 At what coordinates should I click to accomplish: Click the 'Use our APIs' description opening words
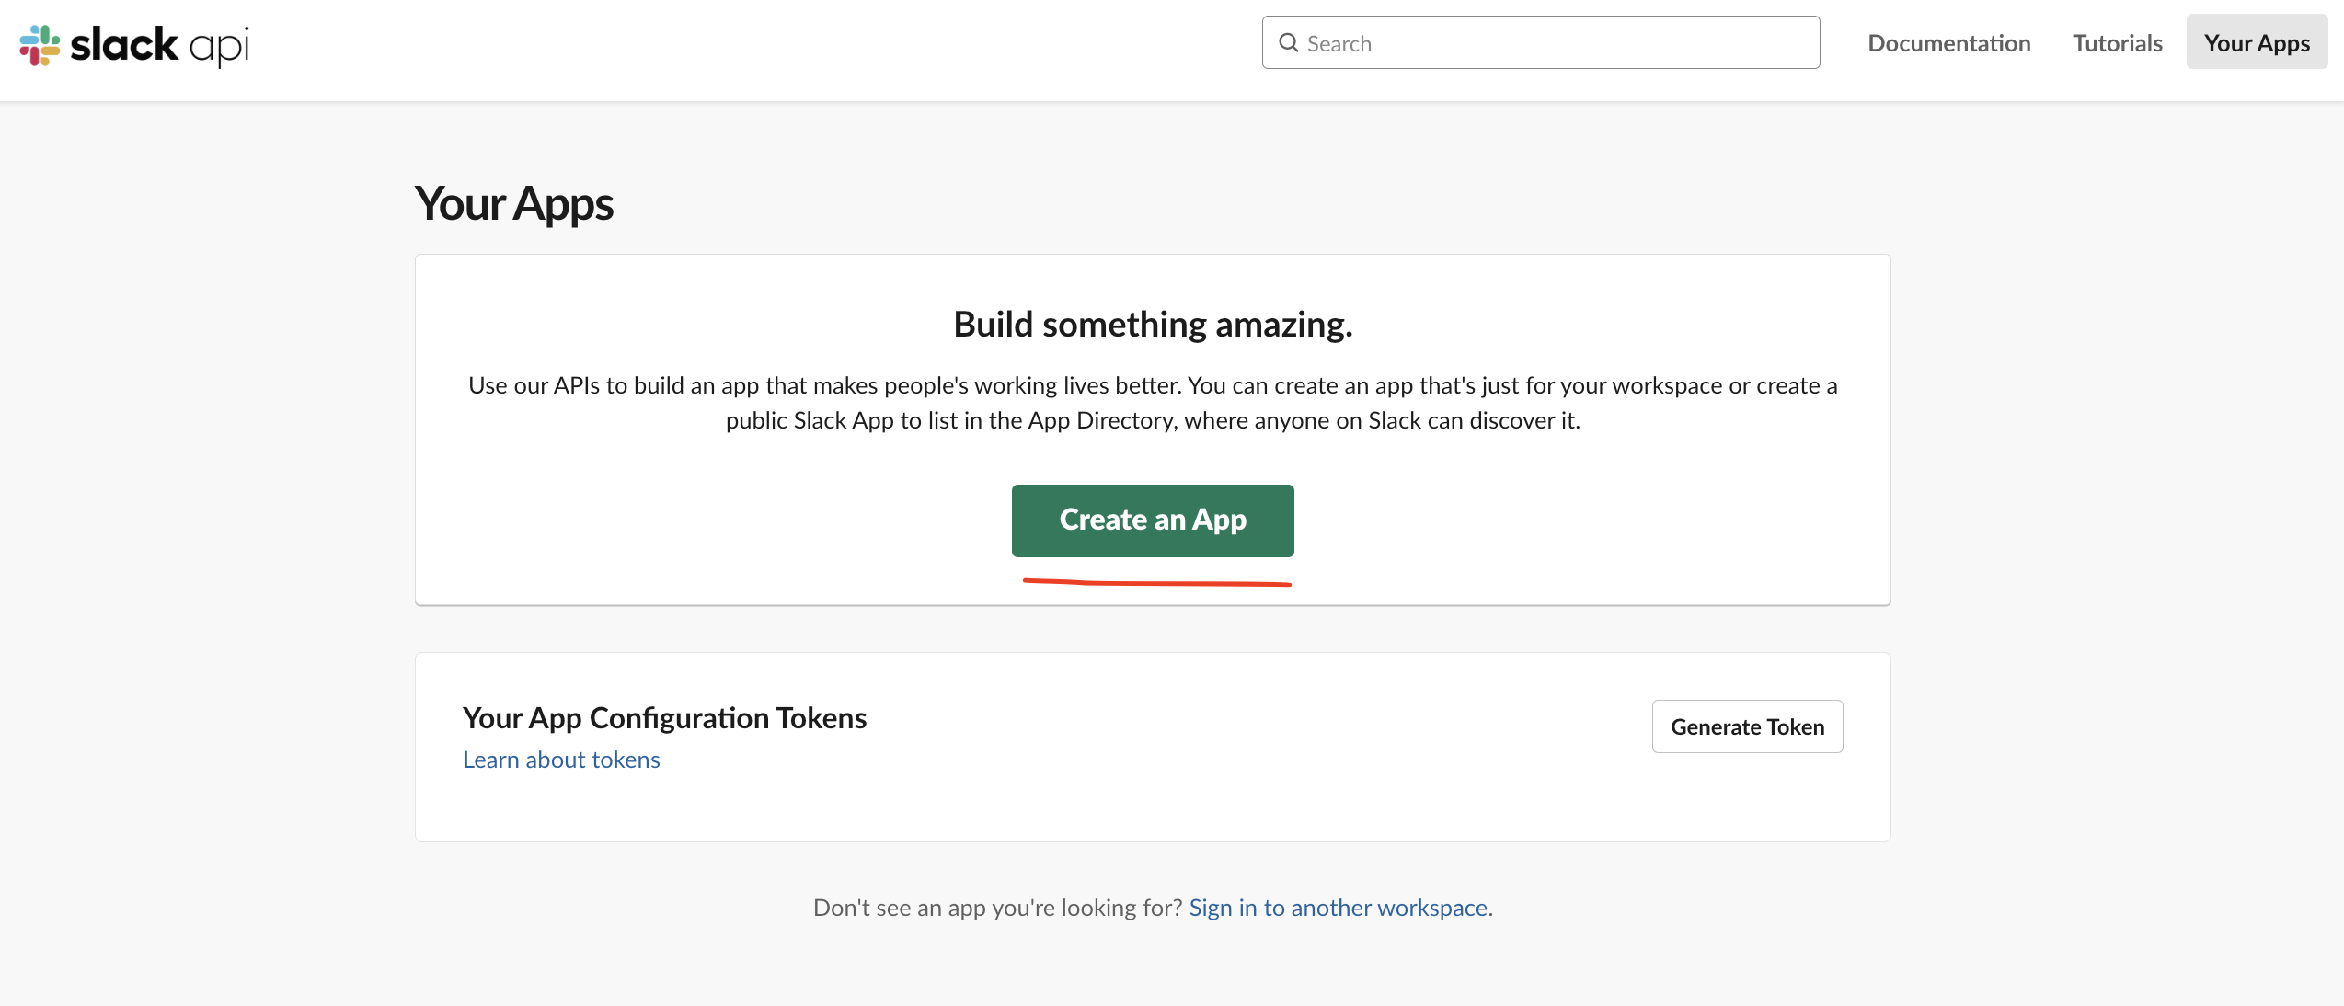tap(534, 385)
